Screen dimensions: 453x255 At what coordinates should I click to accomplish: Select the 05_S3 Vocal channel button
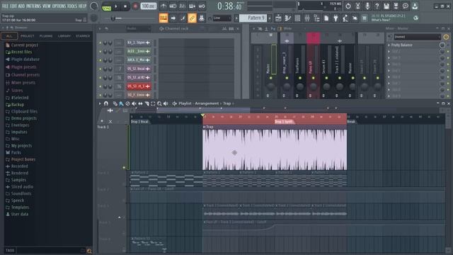click(x=139, y=69)
